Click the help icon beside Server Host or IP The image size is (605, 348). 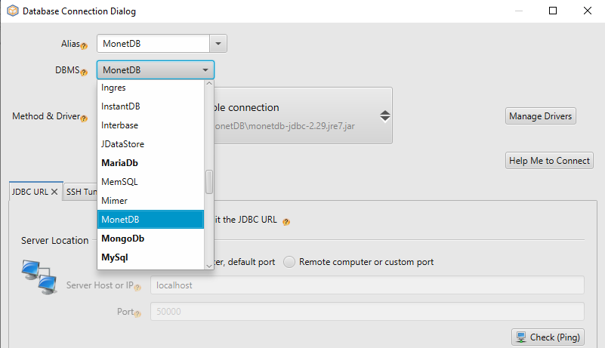pyautogui.click(x=137, y=288)
